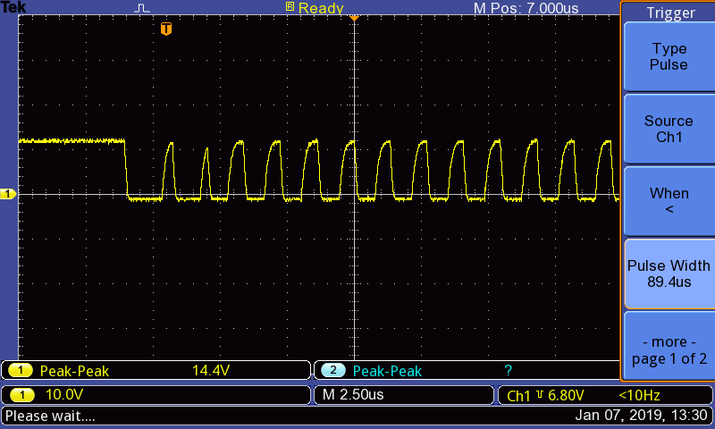Click the pulse polarity icon beside Ch1
715x429 pixels.
[540, 394]
